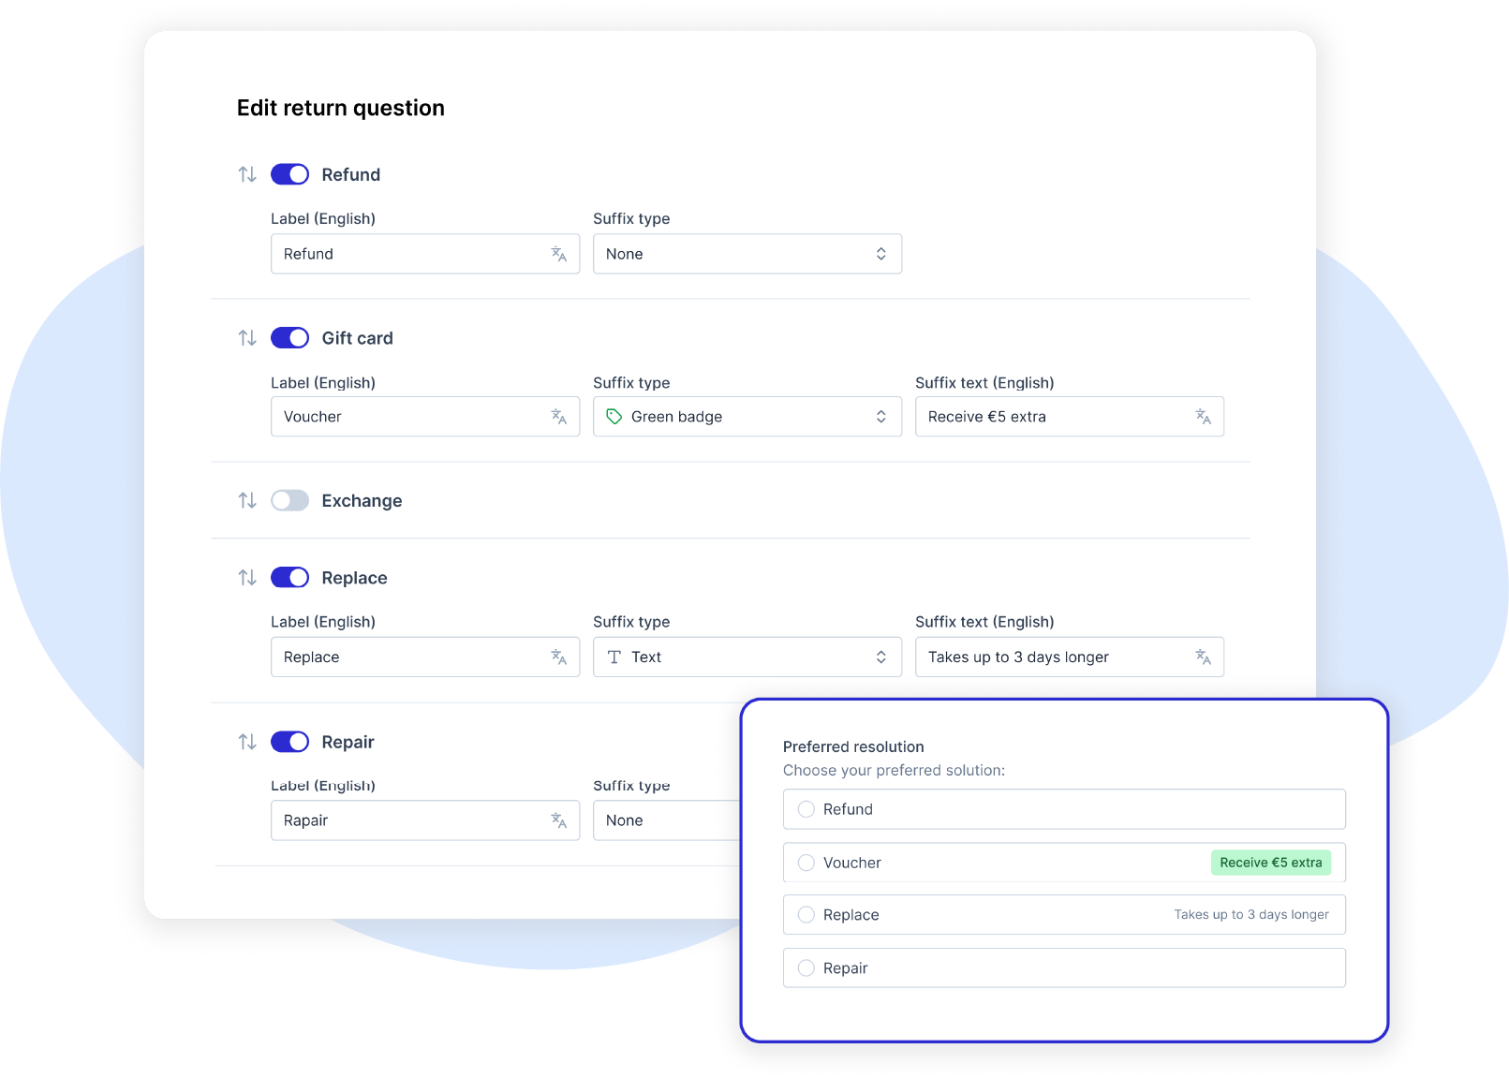Screen dimensions: 1509x1078
Task: Click translate icon in Voucher label field
Action: pos(559,417)
